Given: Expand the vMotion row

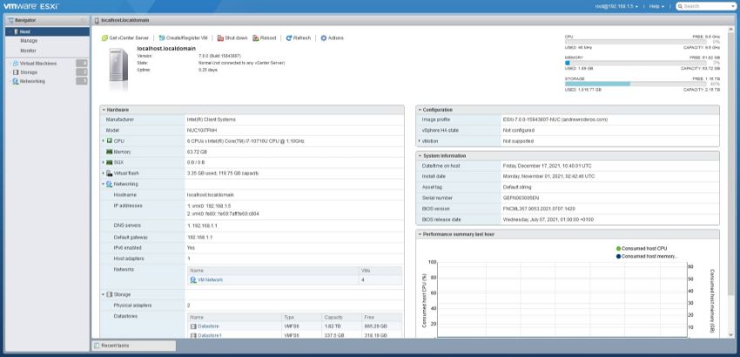Looking at the screenshot, I should (419, 141).
